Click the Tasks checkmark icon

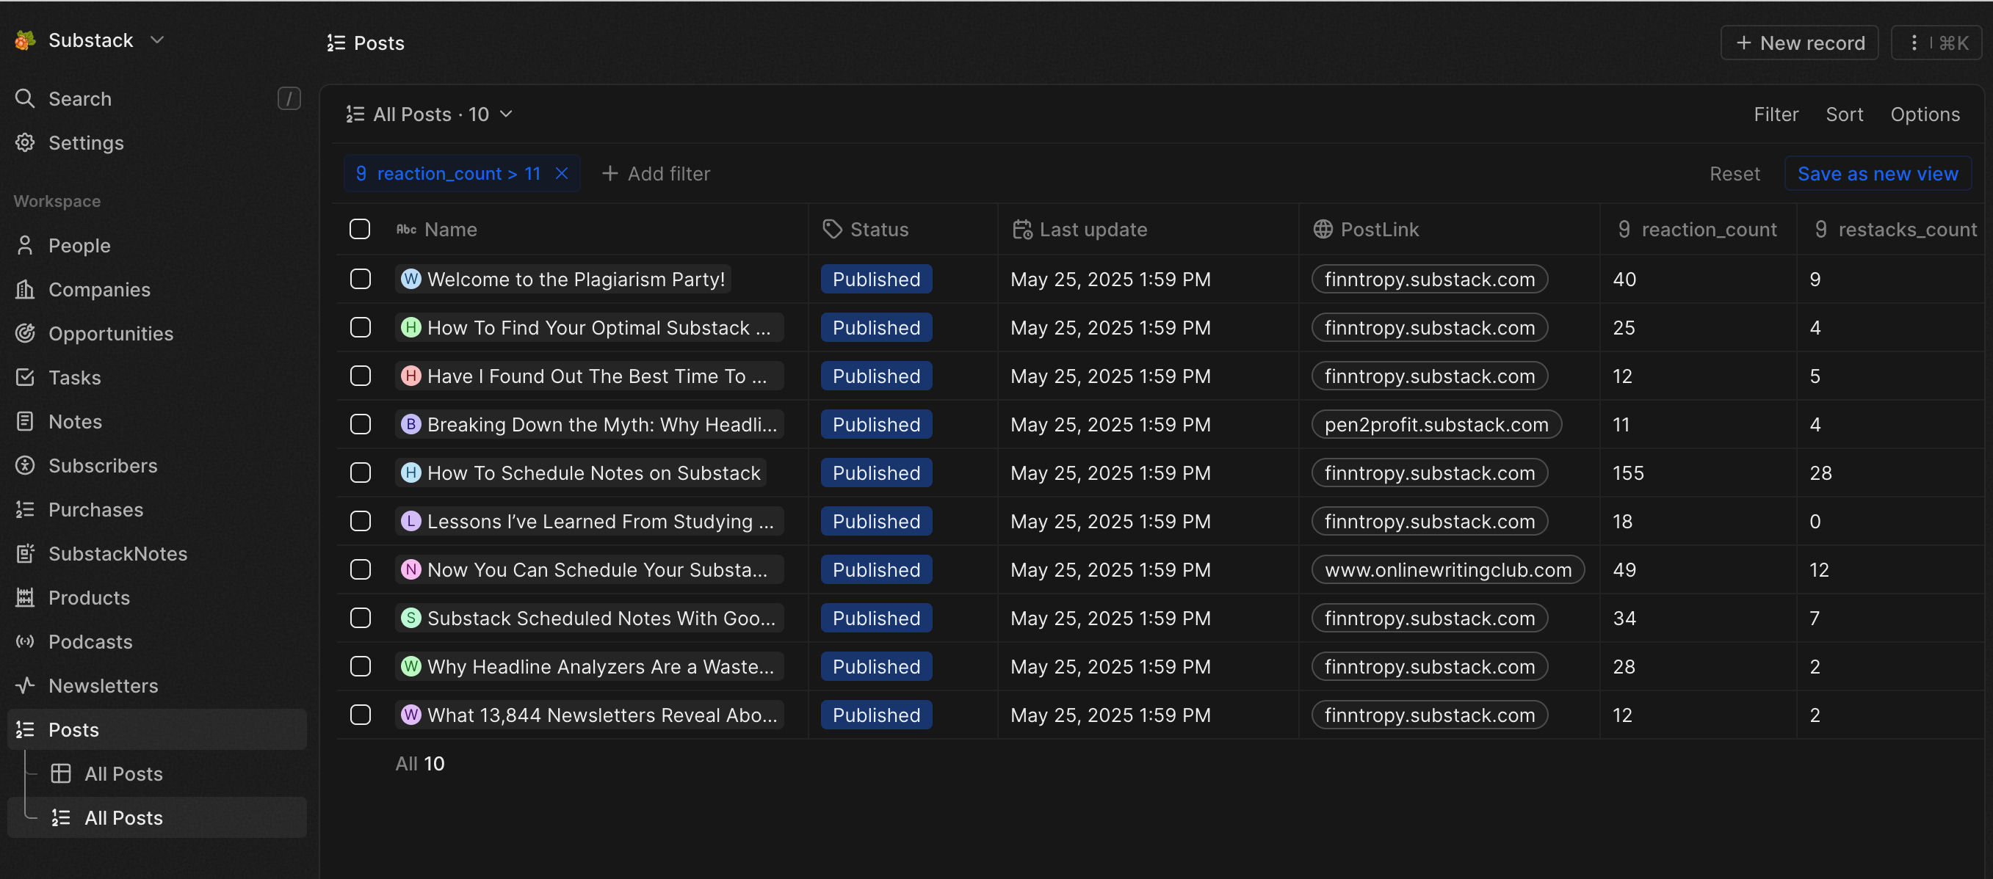[x=25, y=378]
